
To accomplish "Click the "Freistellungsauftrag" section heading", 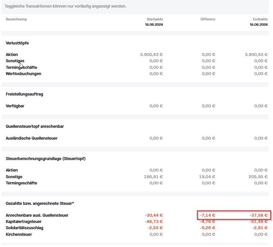I will click(x=24, y=94).
